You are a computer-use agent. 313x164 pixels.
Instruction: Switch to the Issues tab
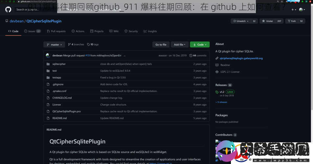(x=32, y=31)
